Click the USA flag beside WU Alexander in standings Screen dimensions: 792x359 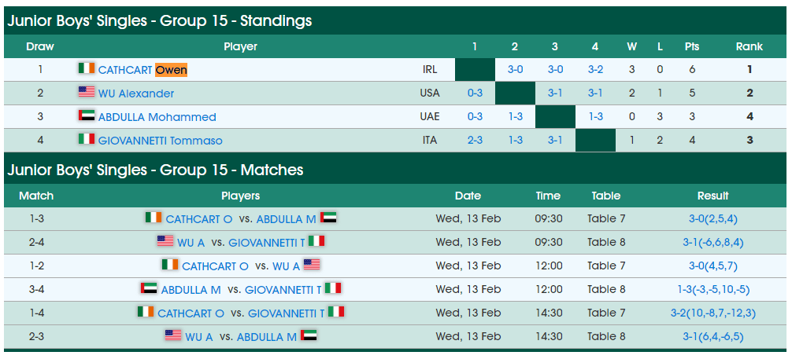87,92
